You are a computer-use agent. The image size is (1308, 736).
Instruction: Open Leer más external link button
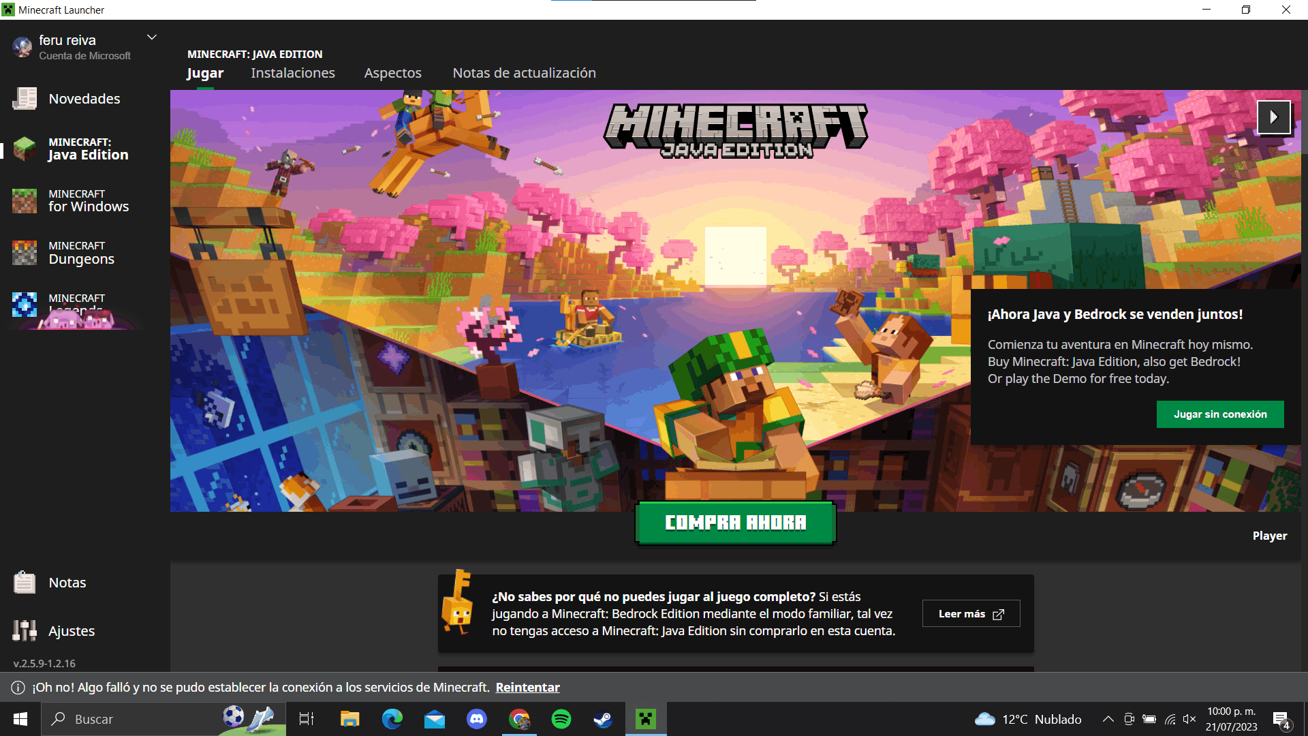971,614
